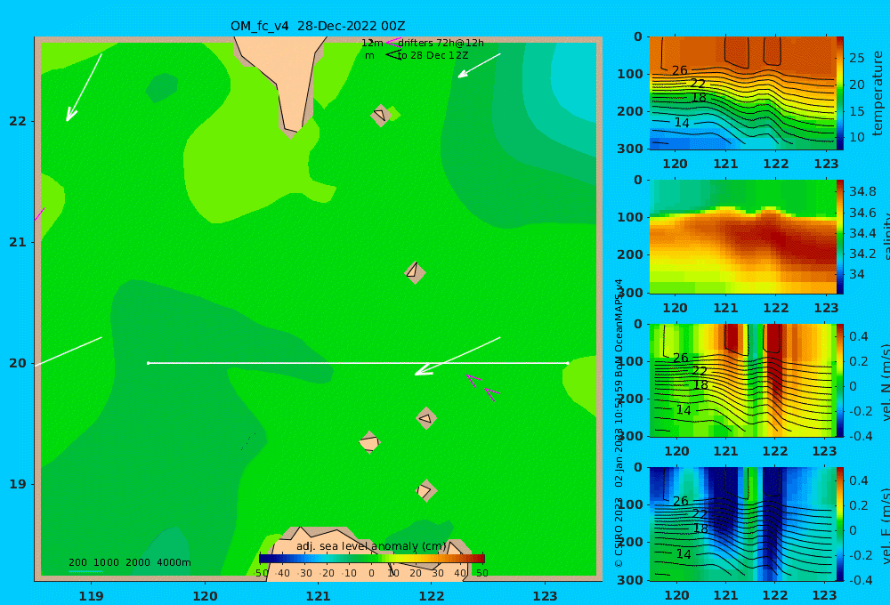Click the 'temperature' colorbar axis label
890x605 pixels.
pos(878,93)
